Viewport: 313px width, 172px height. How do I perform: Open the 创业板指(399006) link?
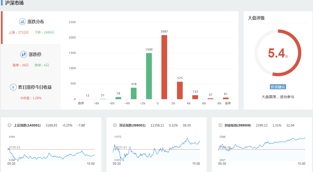(238, 125)
